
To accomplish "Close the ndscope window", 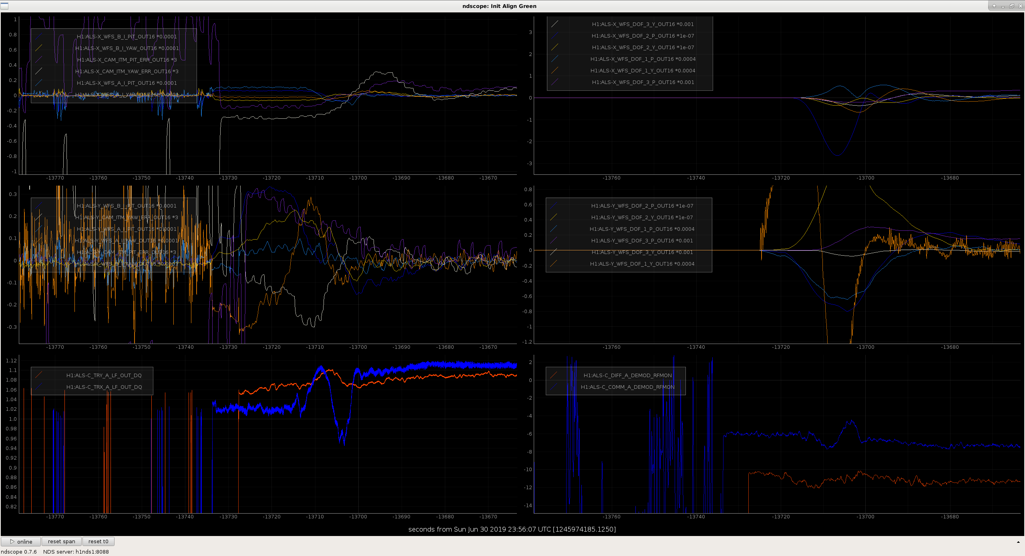I will pos(1021,6).
